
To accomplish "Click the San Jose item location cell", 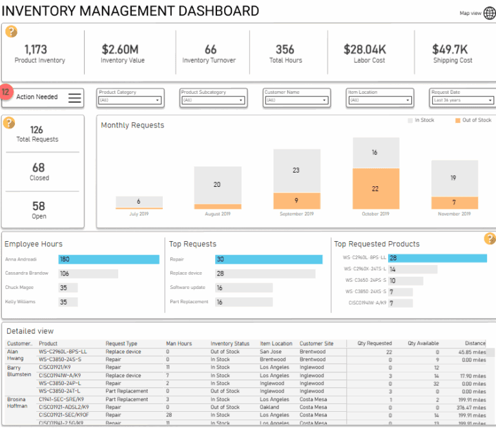I will pos(271,352).
